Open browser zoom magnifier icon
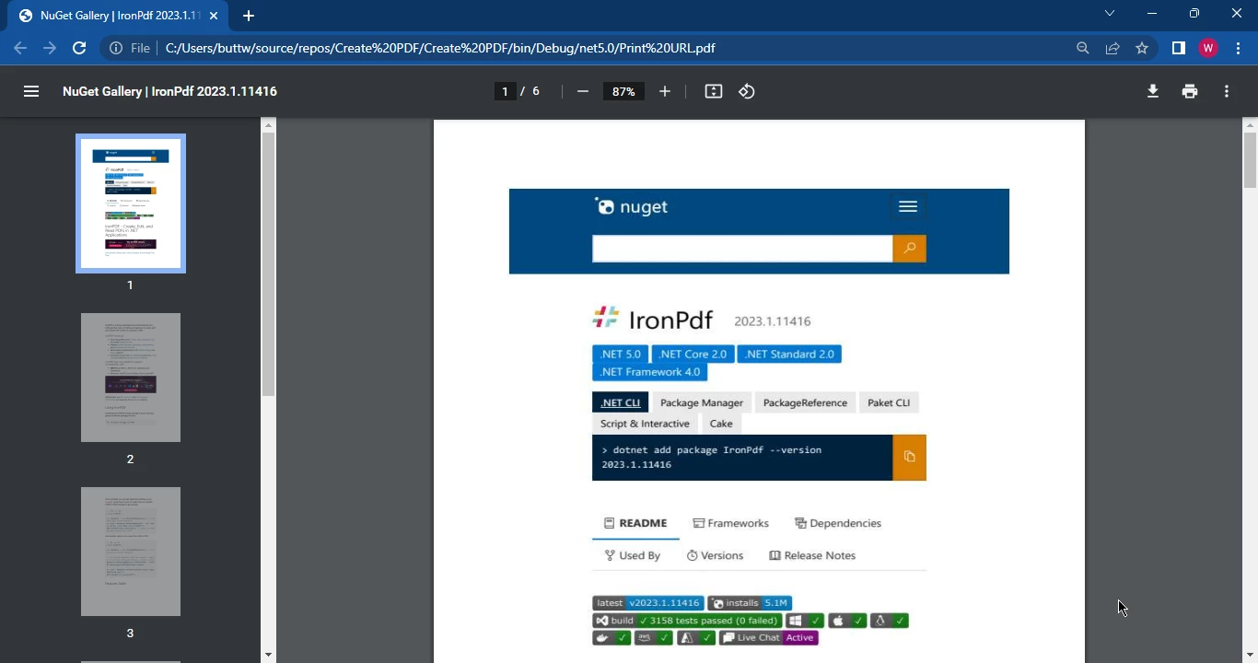This screenshot has height=663, width=1258. pyautogui.click(x=1083, y=48)
